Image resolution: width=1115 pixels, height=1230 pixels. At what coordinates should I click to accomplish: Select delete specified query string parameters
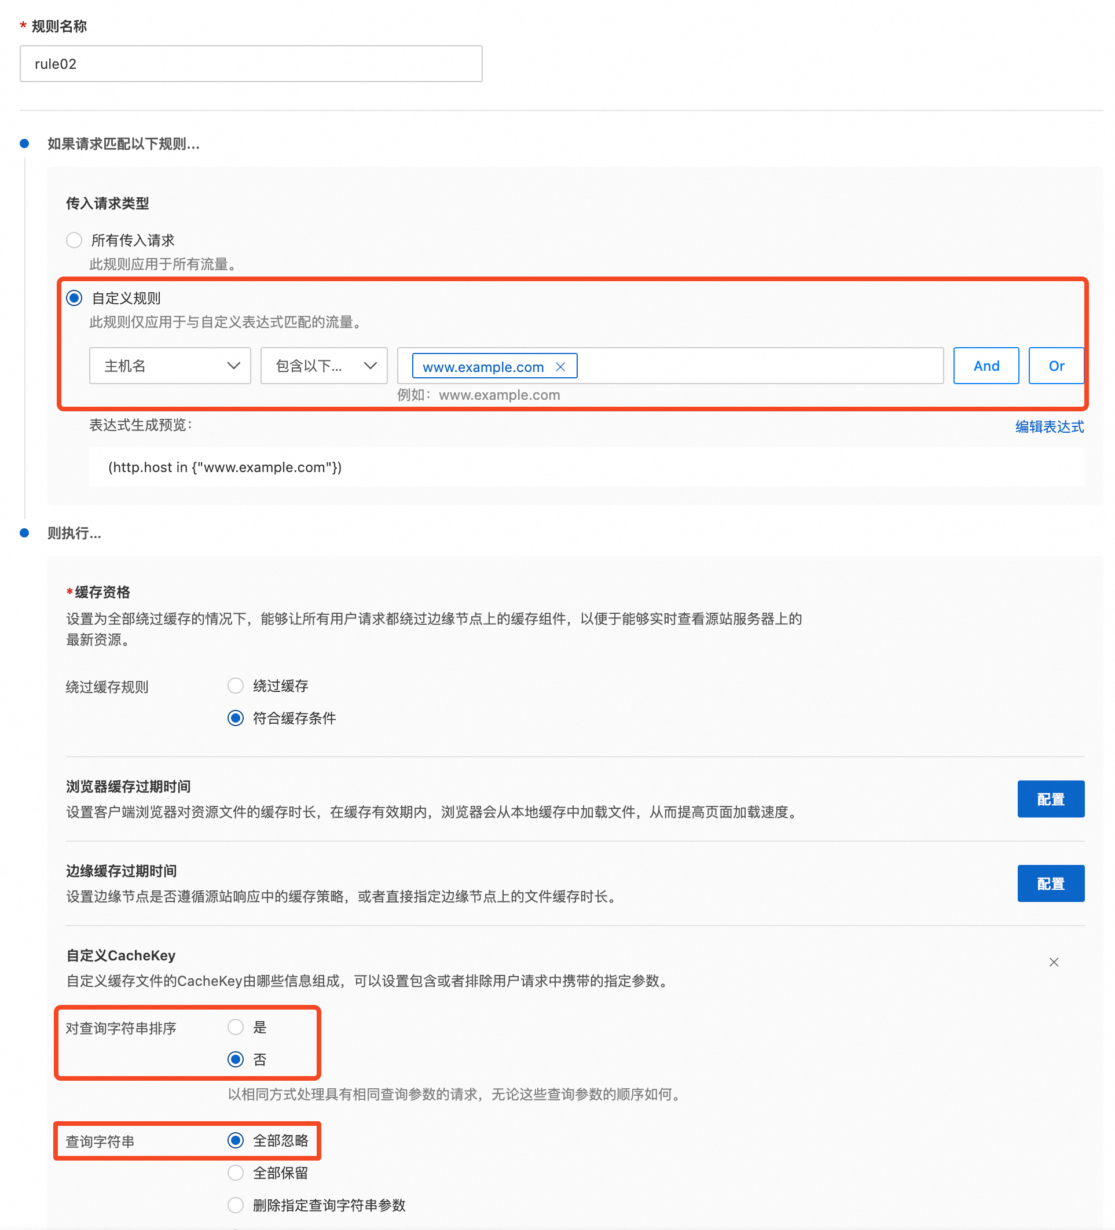pos(236,1205)
